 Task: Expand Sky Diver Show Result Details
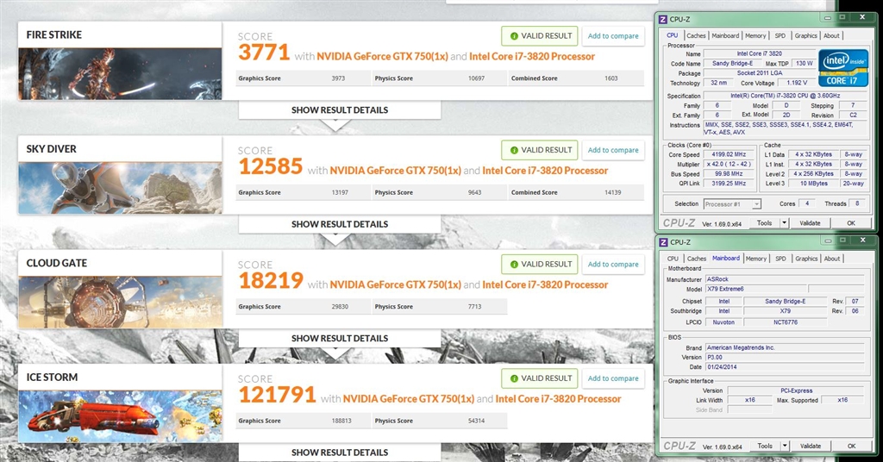click(x=340, y=224)
